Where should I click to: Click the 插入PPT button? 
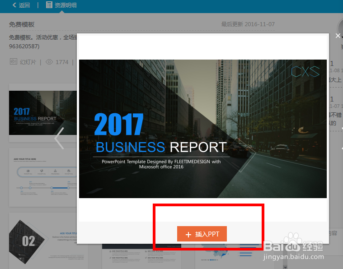coord(202,234)
